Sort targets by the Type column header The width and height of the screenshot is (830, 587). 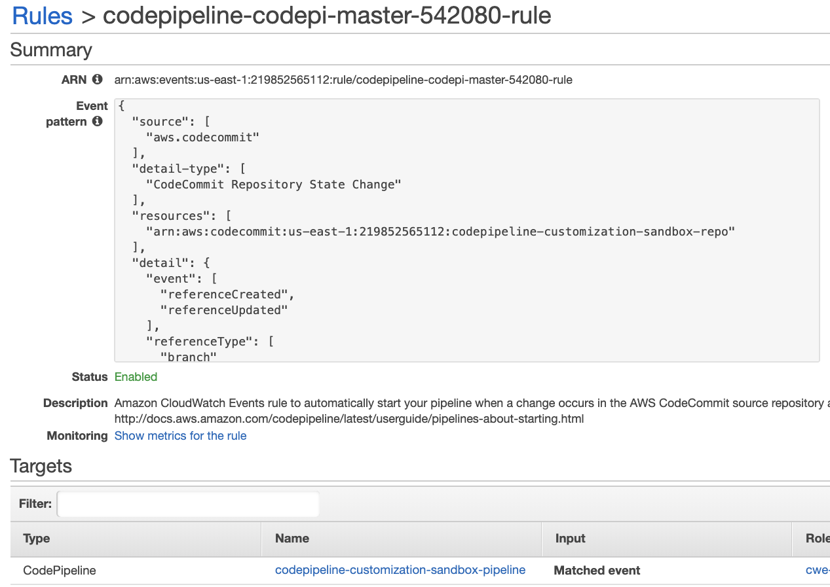click(37, 539)
